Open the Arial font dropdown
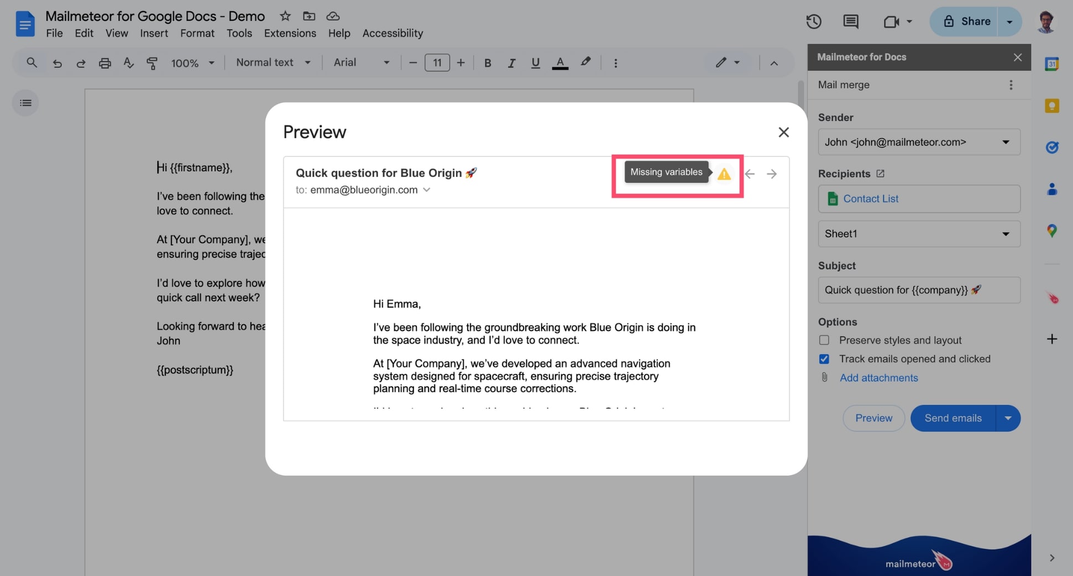The width and height of the screenshot is (1073, 576). [x=362, y=62]
